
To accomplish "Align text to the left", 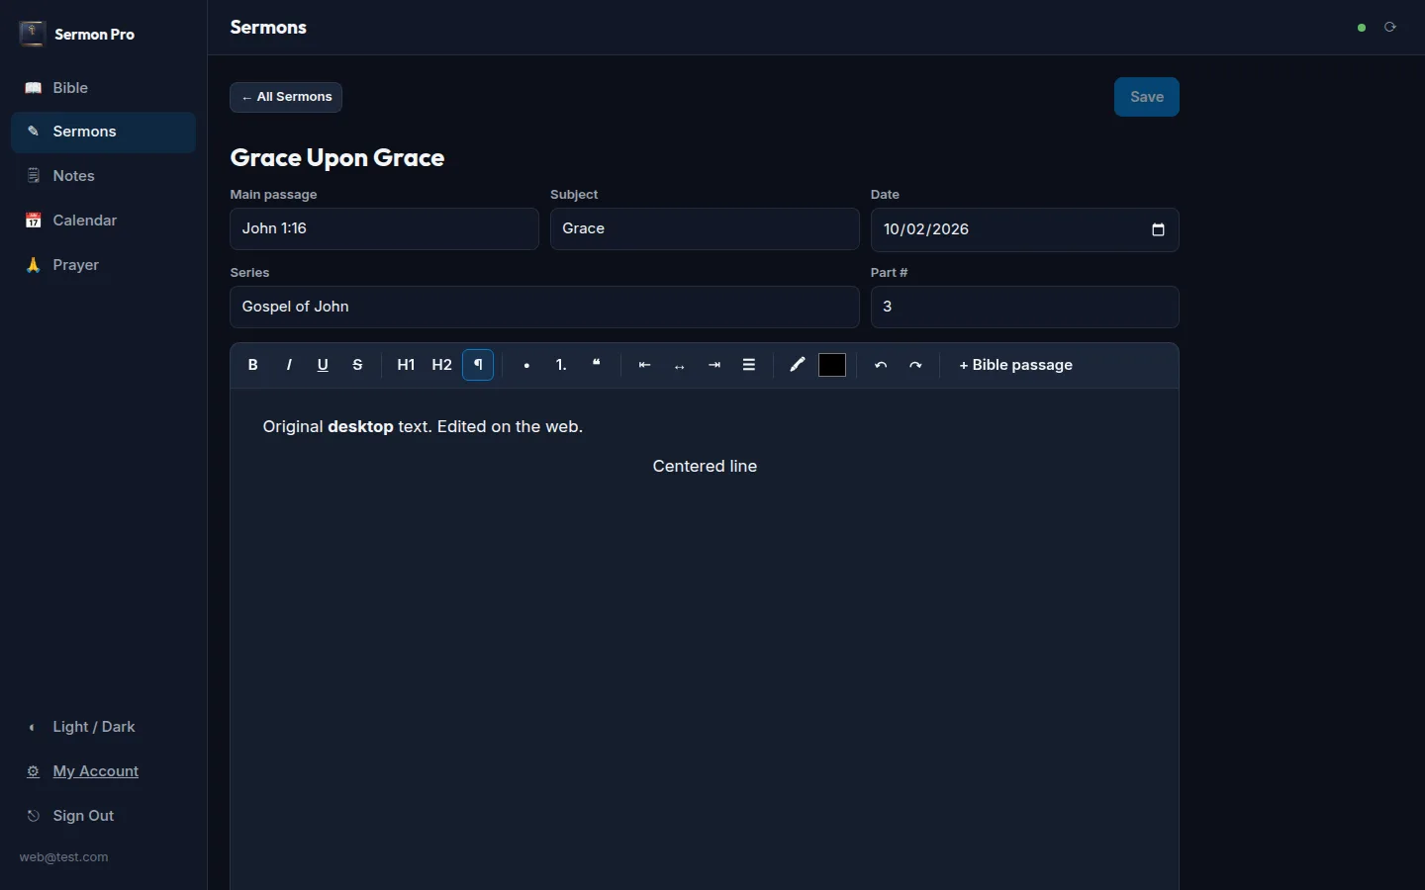I will (x=645, y=365).
